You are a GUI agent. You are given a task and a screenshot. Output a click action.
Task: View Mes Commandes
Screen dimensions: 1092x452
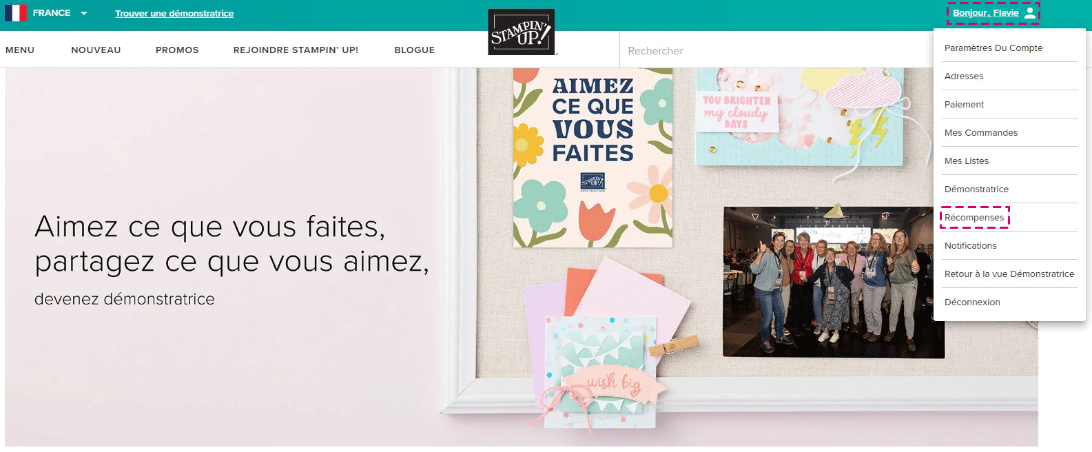[x=981, y=132]
